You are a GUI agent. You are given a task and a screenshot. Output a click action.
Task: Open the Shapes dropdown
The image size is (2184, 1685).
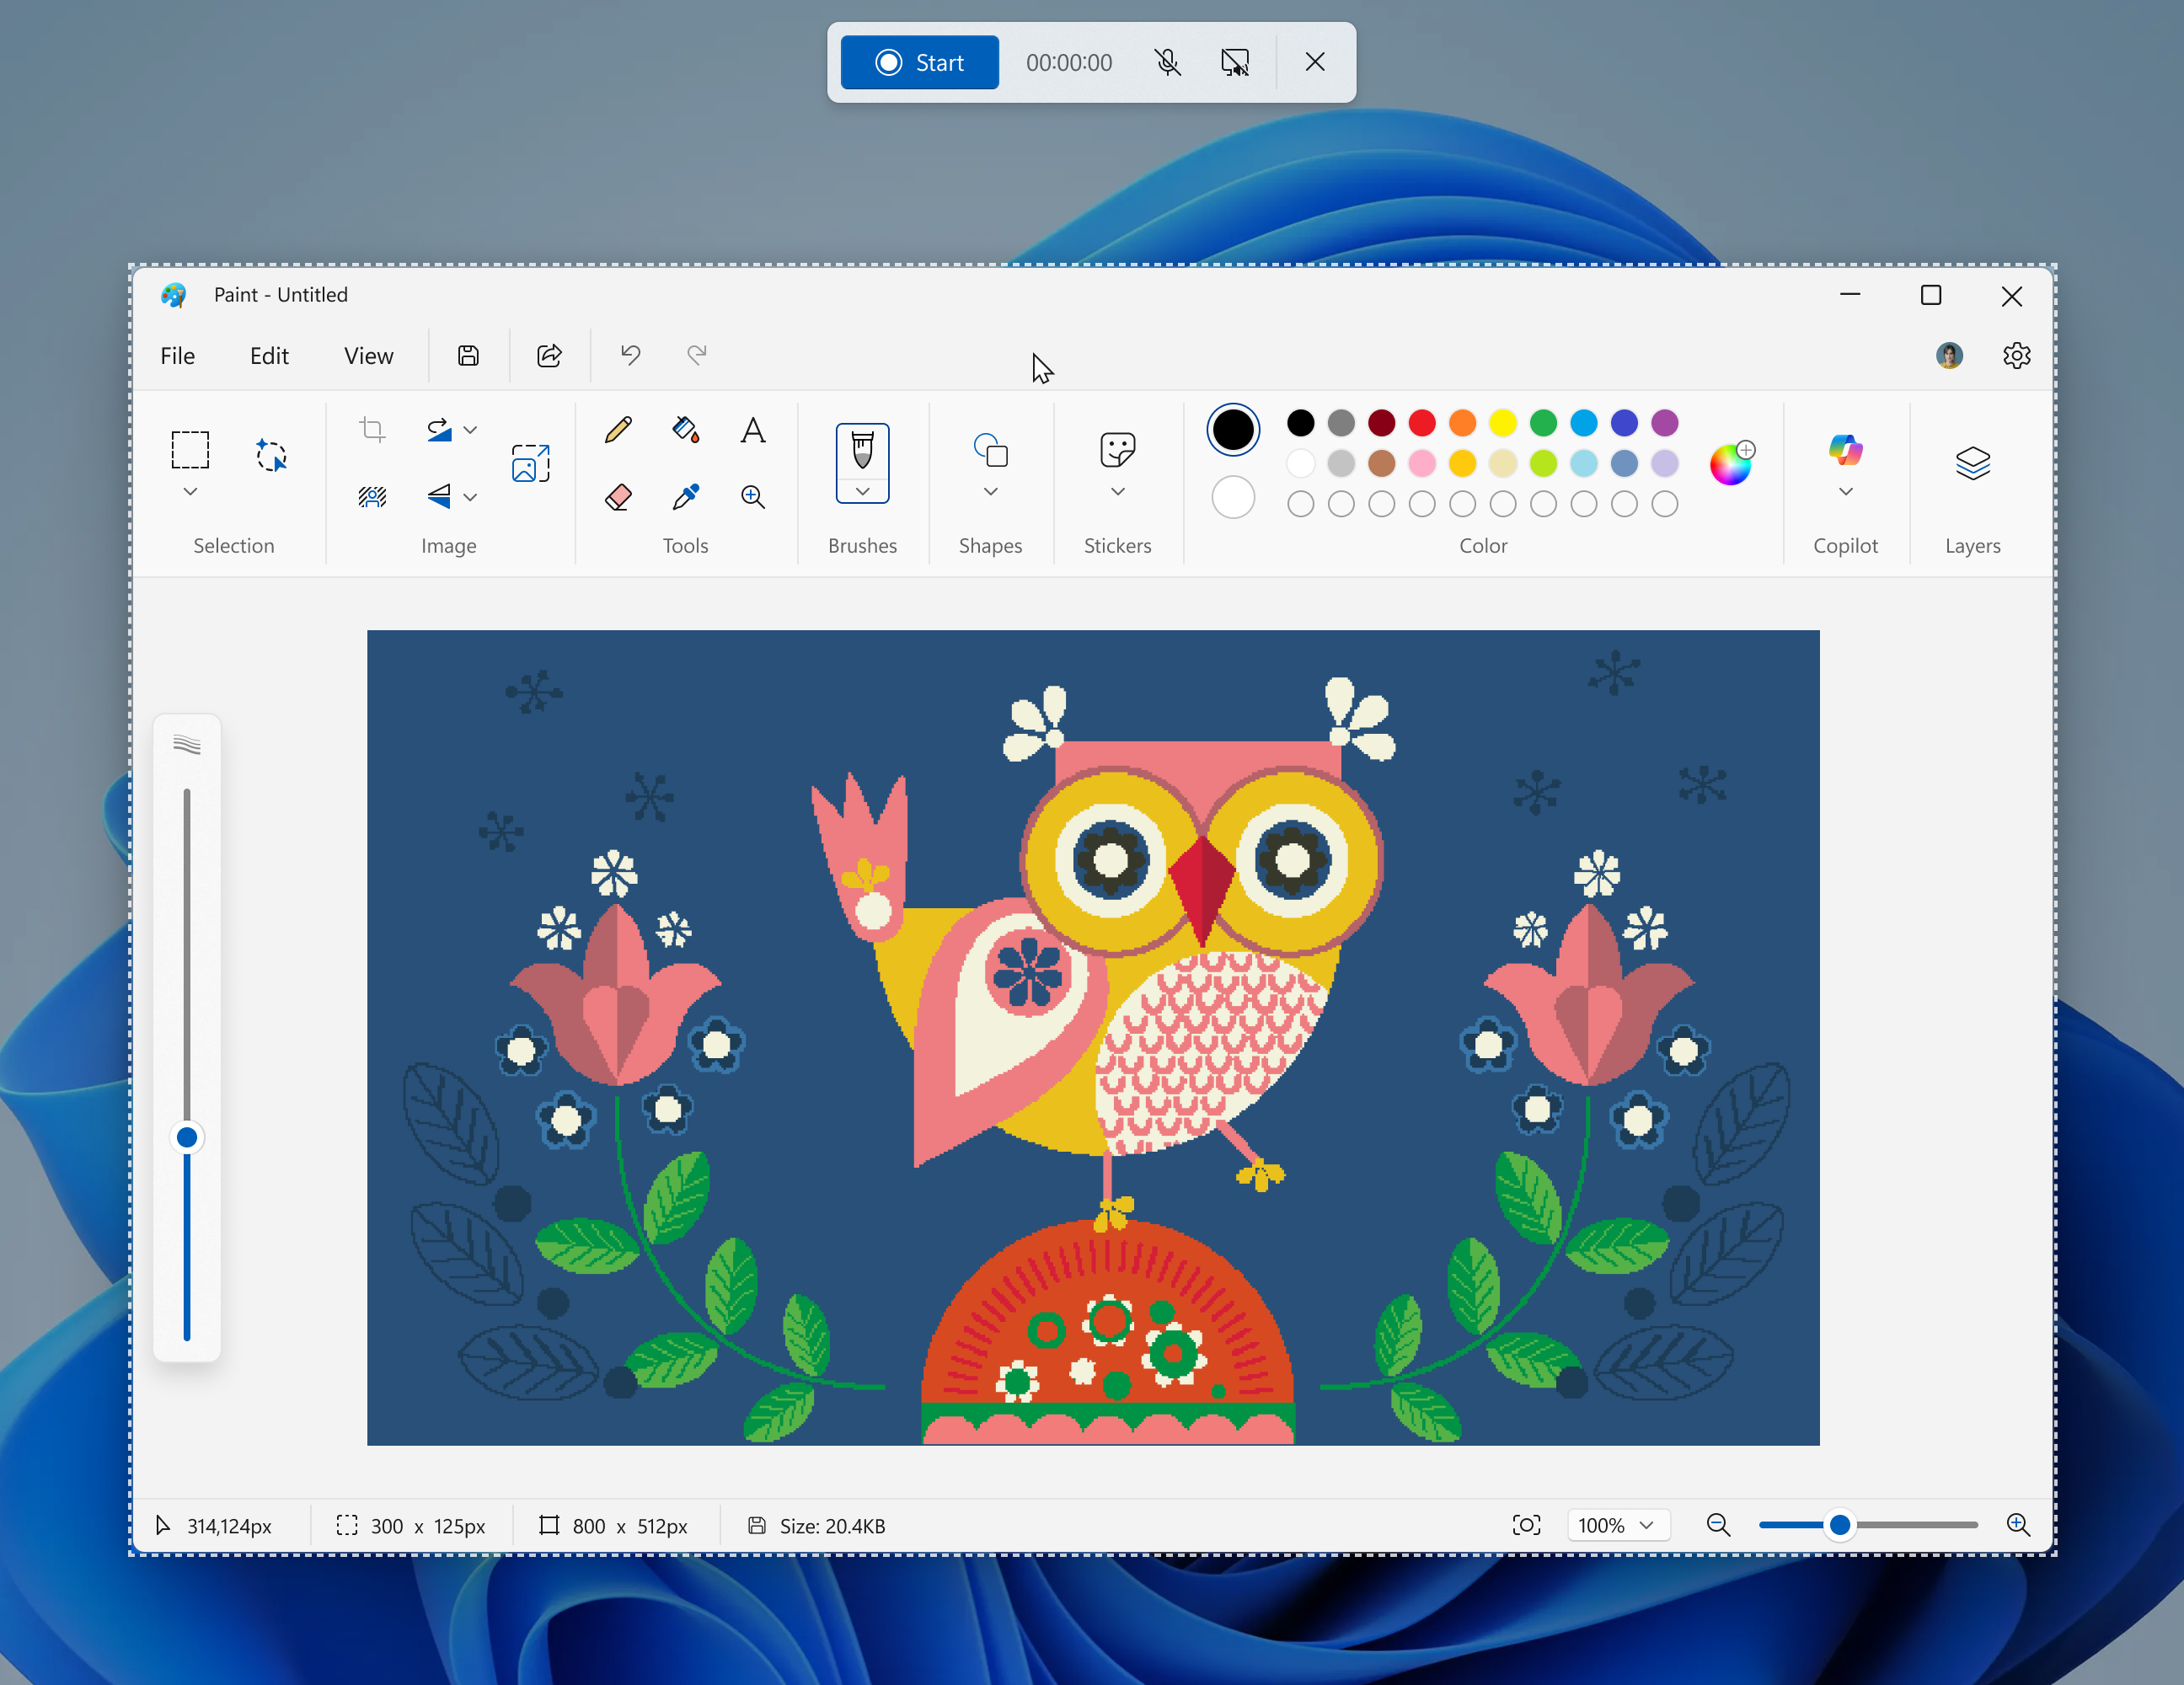(991, 492)
